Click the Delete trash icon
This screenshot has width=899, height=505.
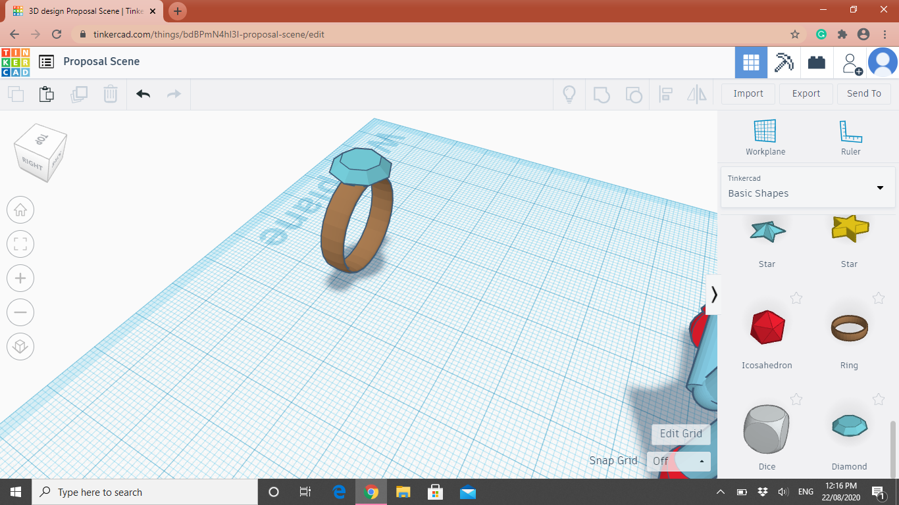(111, 94)
